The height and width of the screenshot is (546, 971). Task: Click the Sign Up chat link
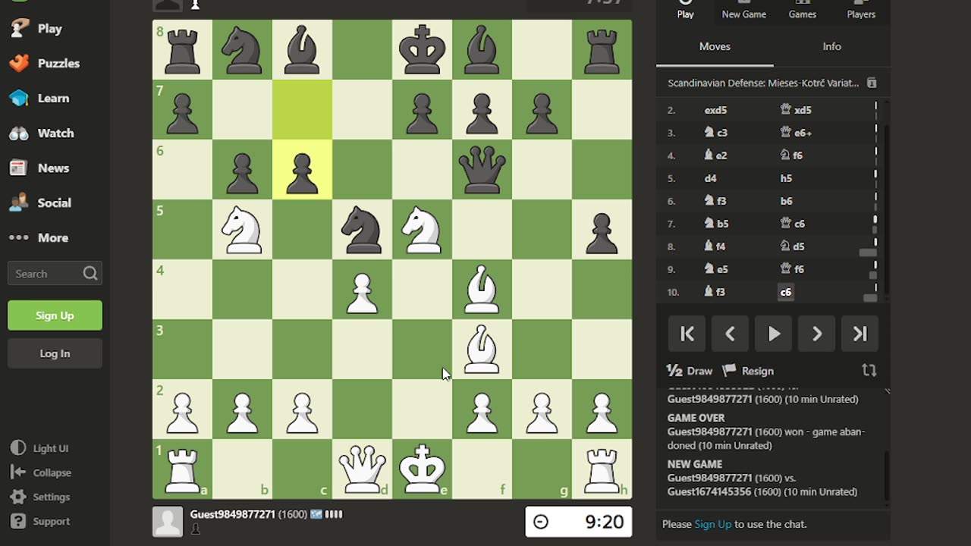713,524
